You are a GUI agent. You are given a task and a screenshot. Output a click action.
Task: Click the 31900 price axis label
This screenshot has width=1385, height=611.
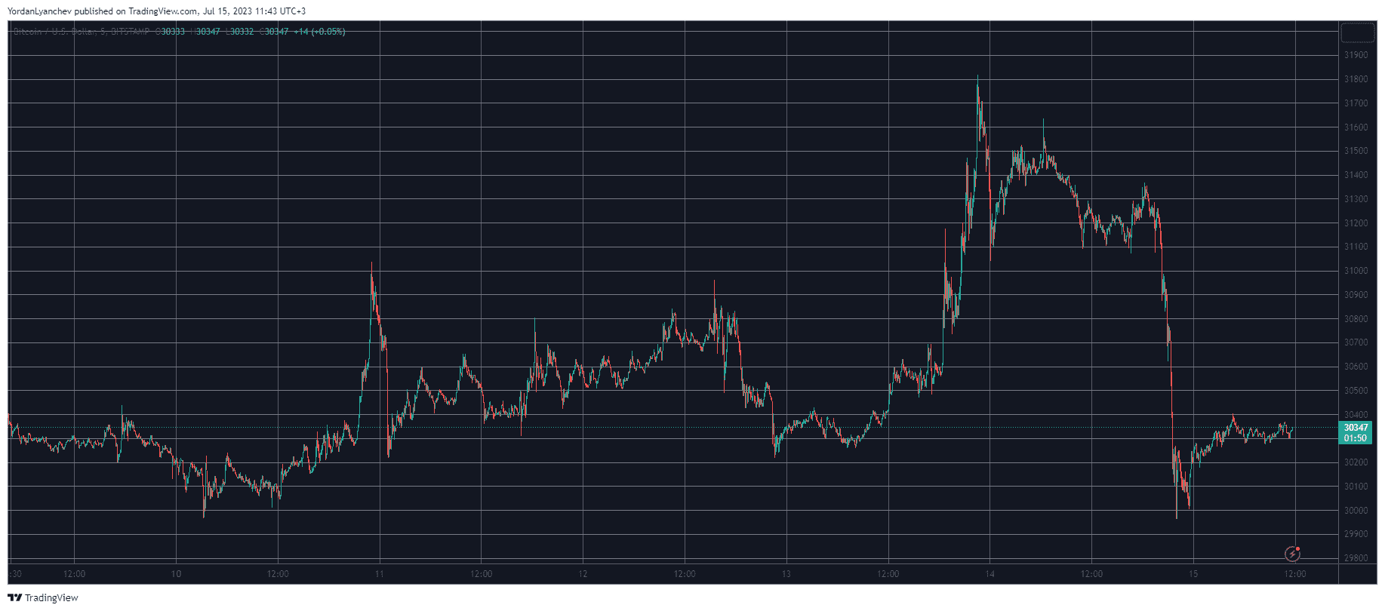pyautogui.click(x=1356, y=55)
